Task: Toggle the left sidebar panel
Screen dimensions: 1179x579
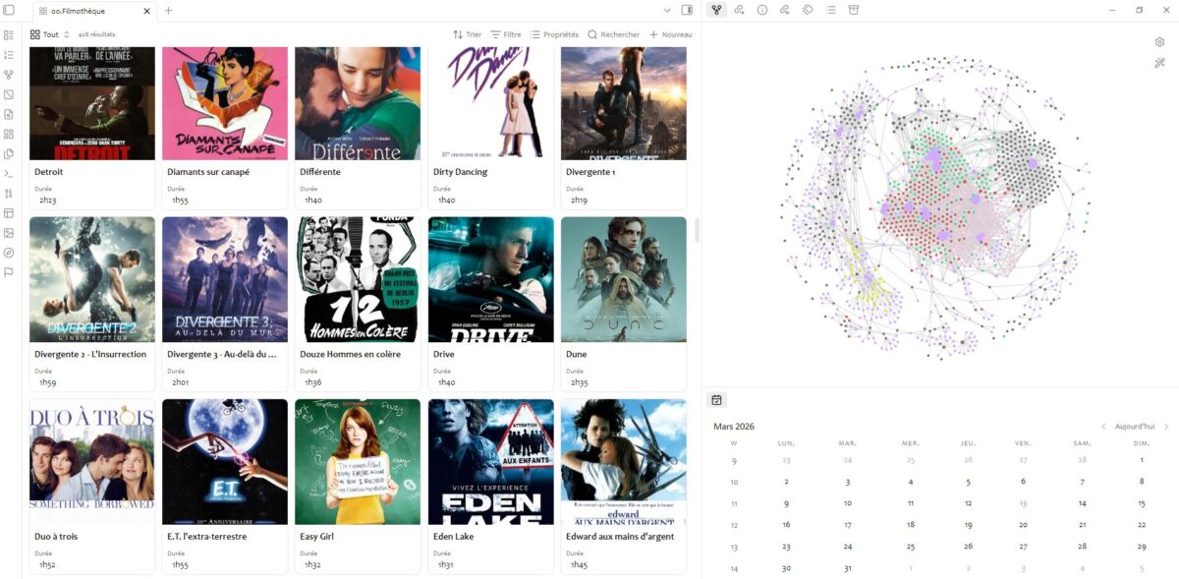Action: coord(9,10)
